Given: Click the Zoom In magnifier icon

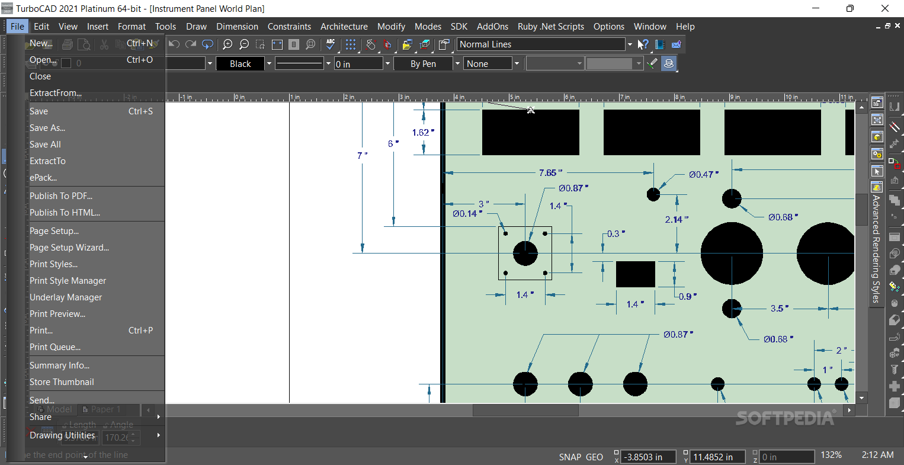Looking at the screenshot, I should [227, 44].
